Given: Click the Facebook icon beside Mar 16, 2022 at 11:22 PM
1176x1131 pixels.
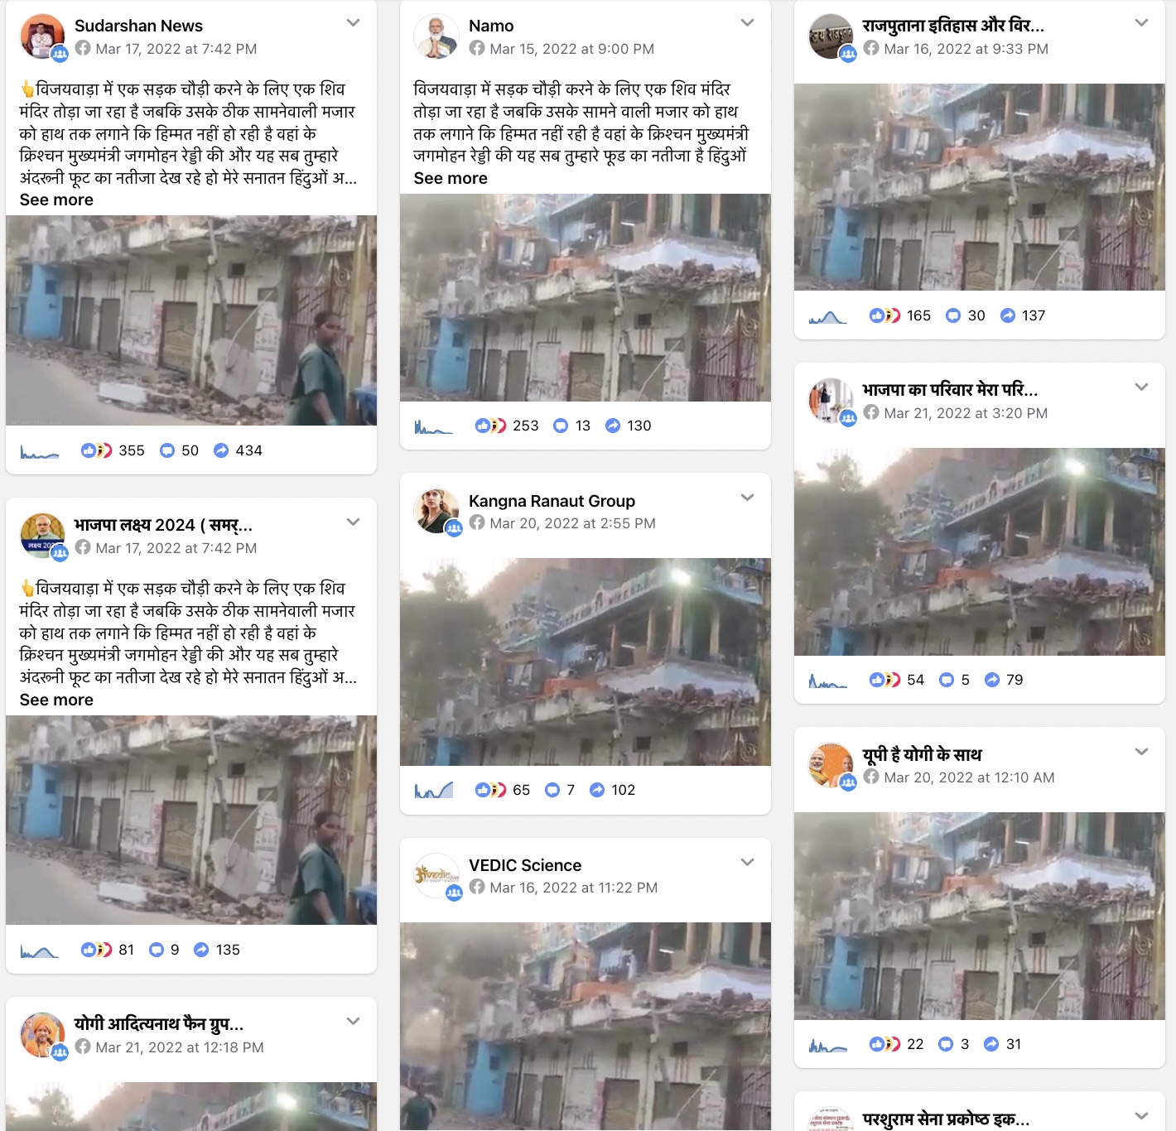Looking at the screenshot, I should 477,887.
